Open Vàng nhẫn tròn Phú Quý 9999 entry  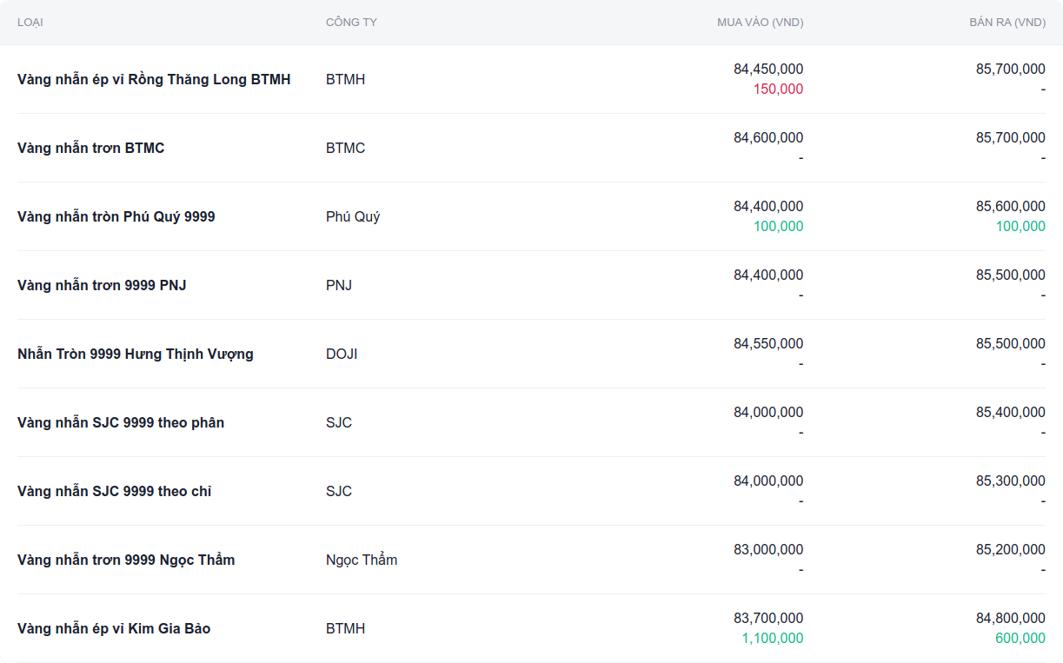pyautogui.click(x=116, y=217)
